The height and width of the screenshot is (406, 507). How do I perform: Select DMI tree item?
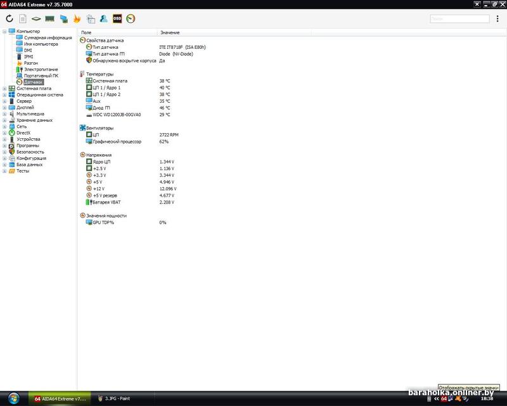(28, 50)
